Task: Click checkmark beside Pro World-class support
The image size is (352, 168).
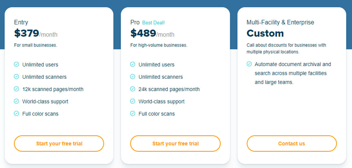Action: 133,101
